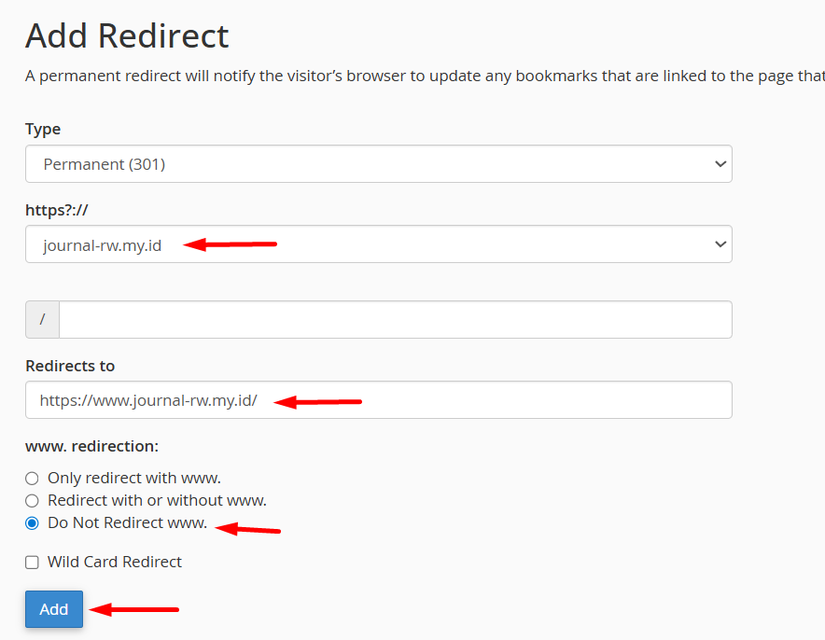Click the permanent redirect description text
The image size is (825, 640).
[420, 76]
